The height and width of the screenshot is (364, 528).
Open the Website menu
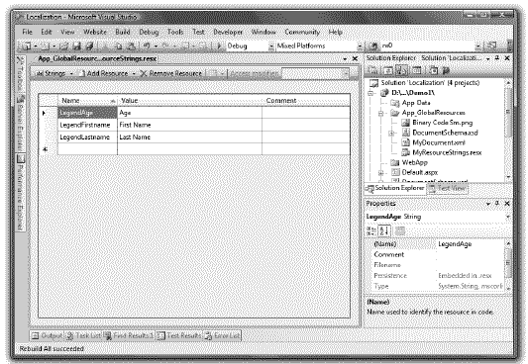[x=95, y=32]
